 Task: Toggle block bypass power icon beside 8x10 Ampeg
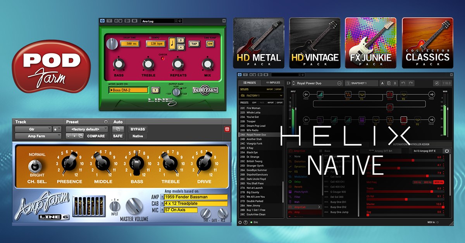[x=447, y=151]
